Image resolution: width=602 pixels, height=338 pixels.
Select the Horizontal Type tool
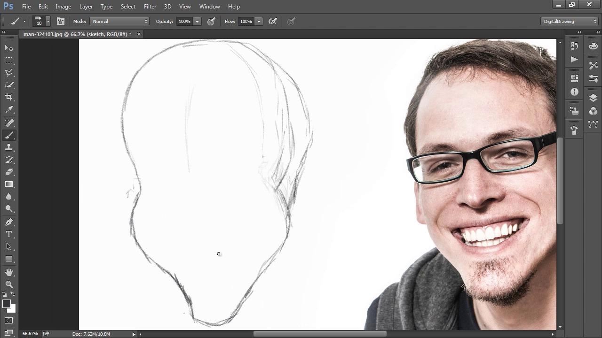point(9,234)
